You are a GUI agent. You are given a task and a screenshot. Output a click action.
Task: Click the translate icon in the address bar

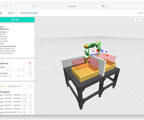(103, 6)
